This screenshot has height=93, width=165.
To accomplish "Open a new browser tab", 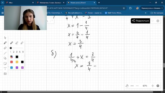I will 99,3.
